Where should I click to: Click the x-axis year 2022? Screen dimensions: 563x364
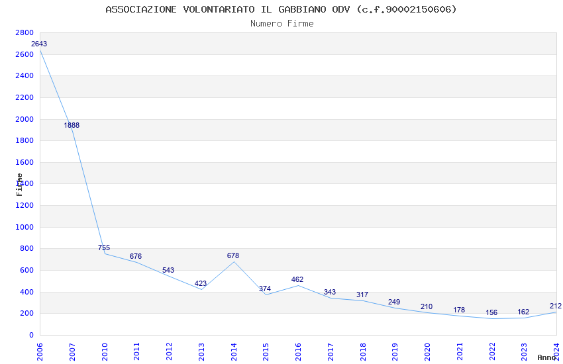click(492, 351)
